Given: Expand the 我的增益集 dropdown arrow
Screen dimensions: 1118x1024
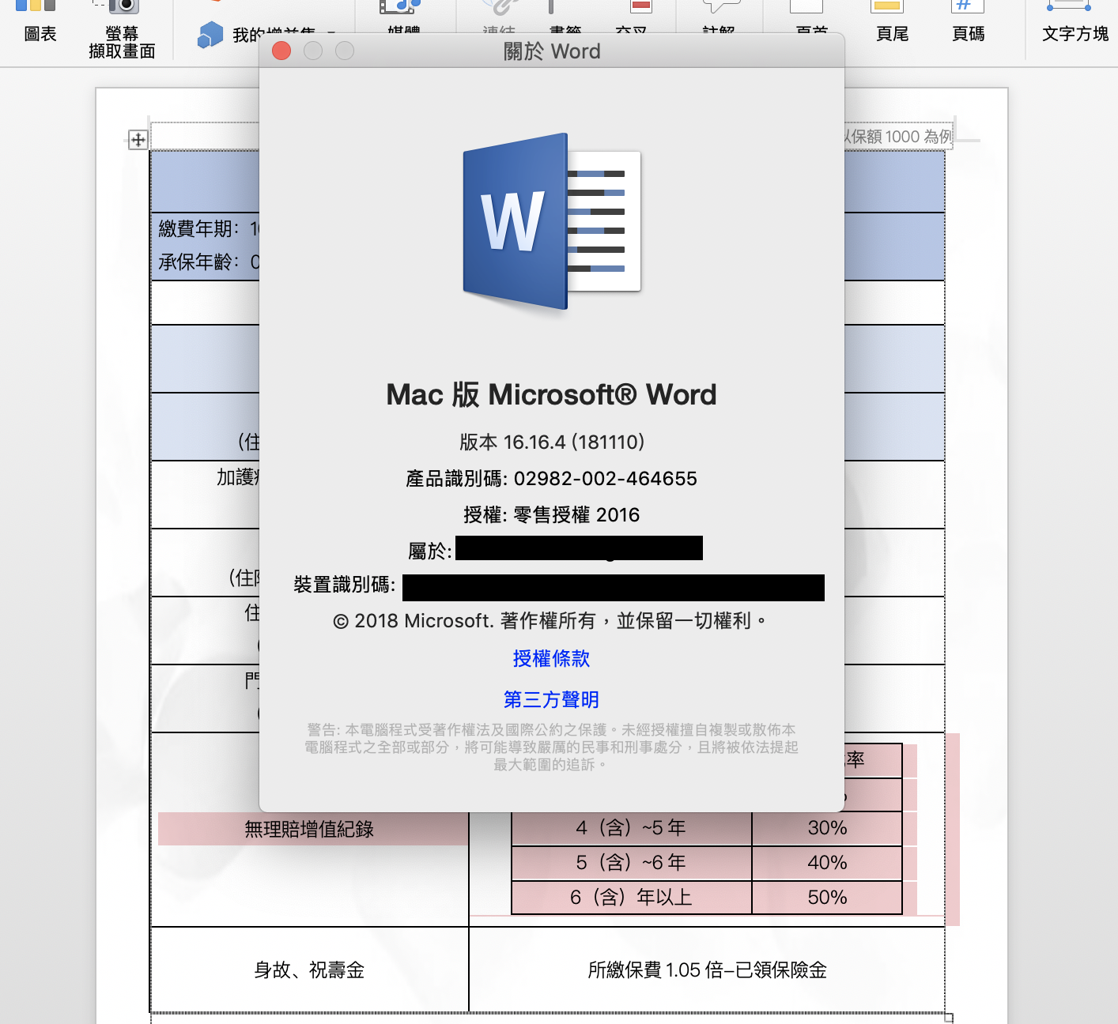Looking at the screenshot, I should [330, 32].
